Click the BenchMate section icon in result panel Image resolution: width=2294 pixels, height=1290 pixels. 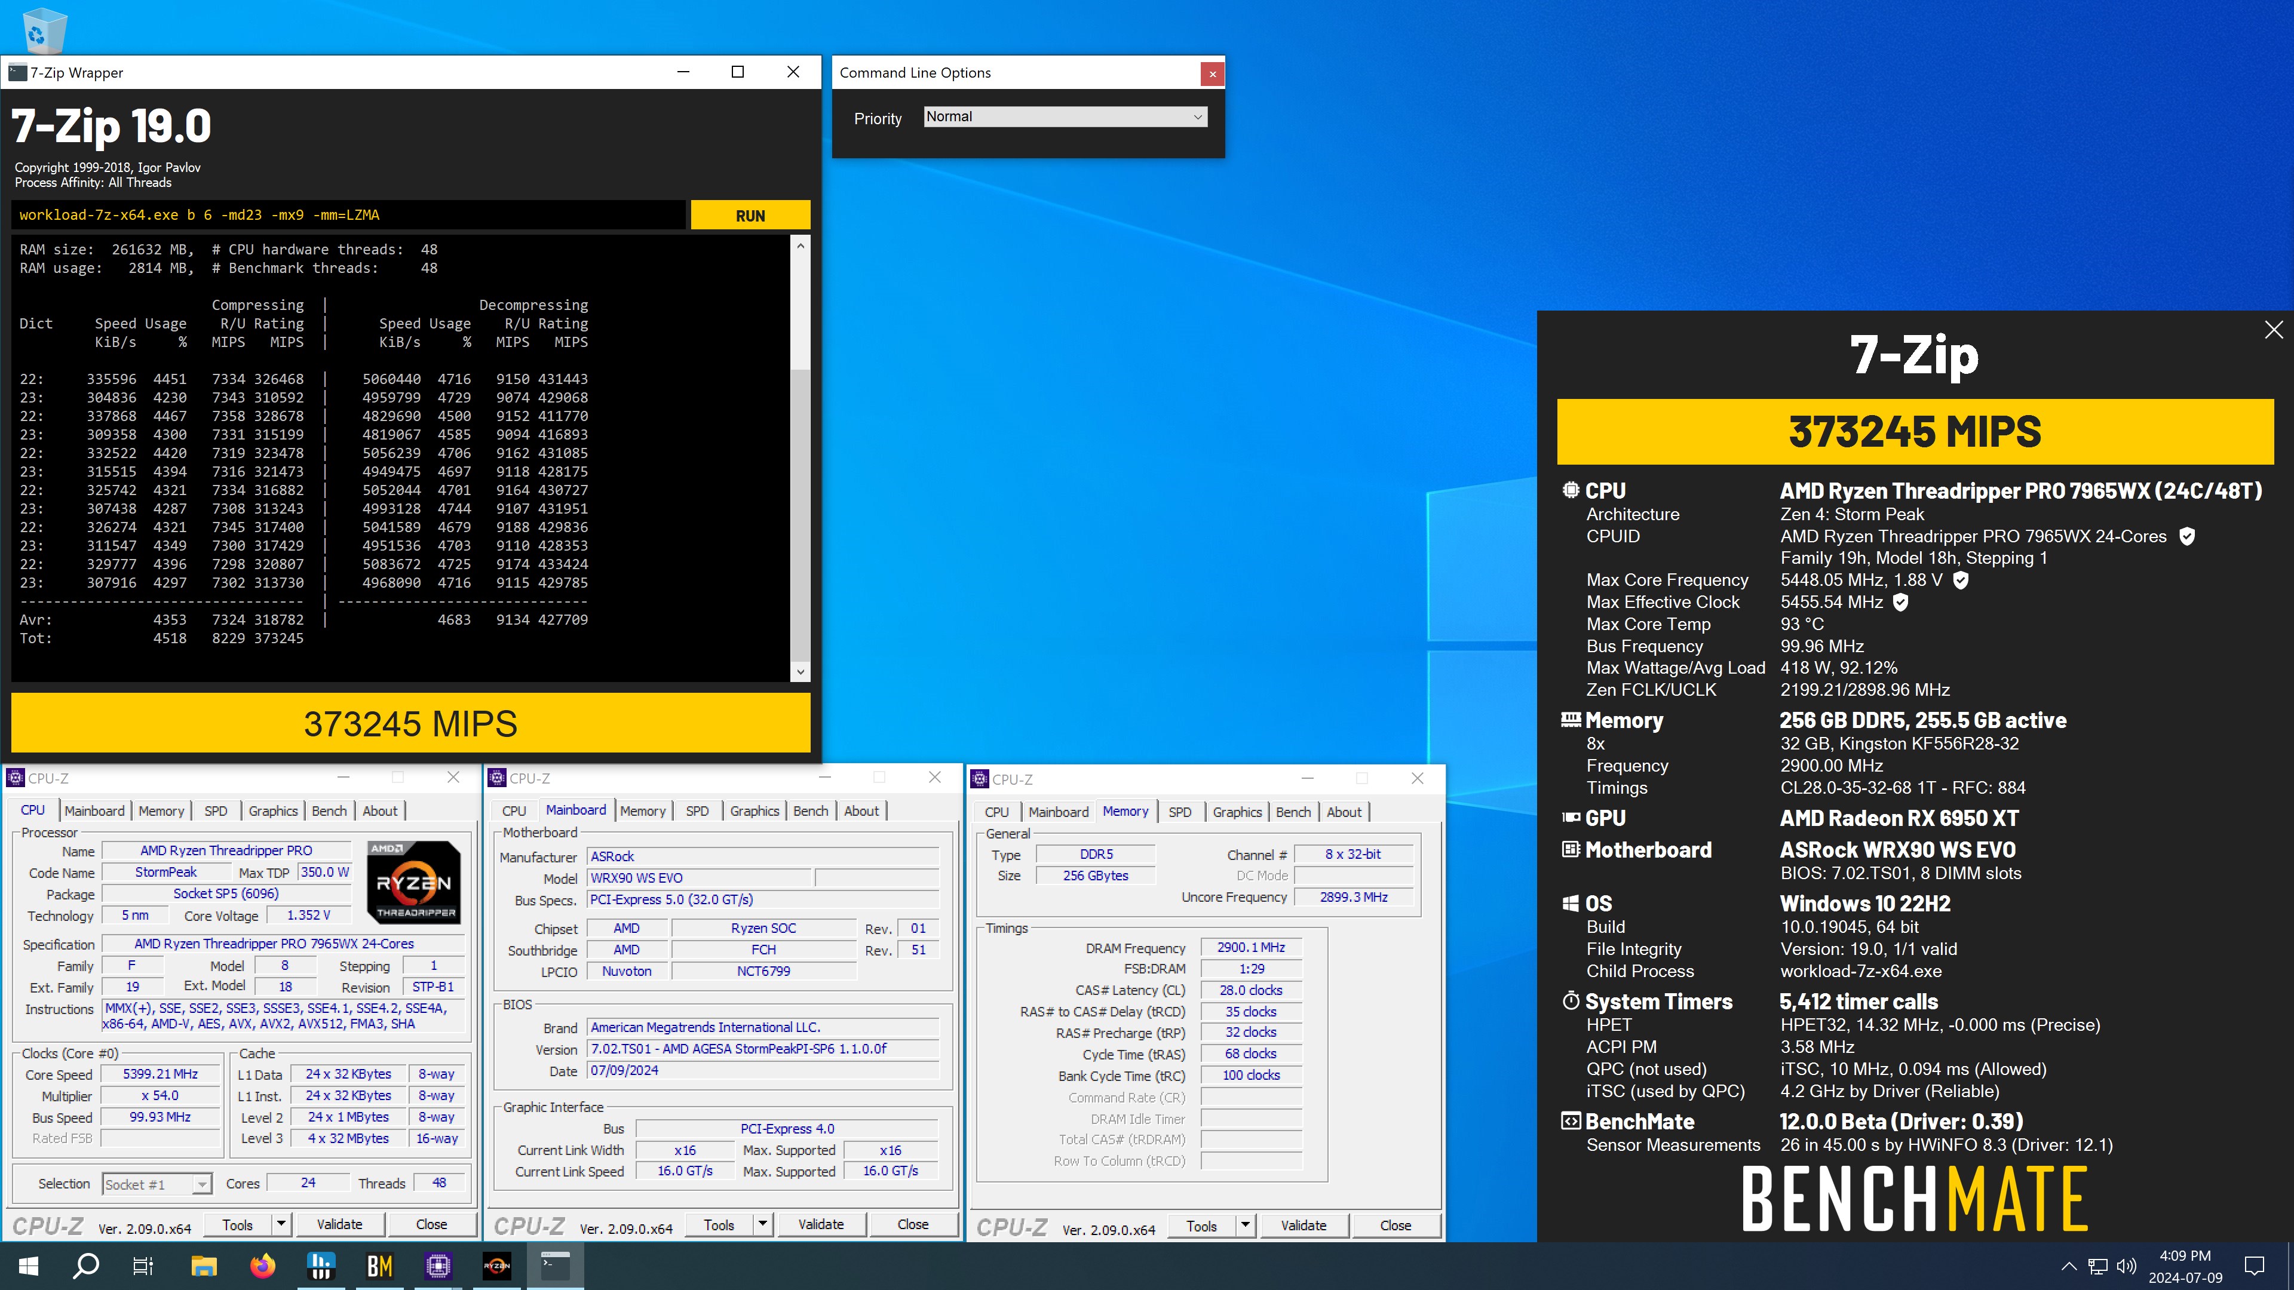pos(1571,1121)
